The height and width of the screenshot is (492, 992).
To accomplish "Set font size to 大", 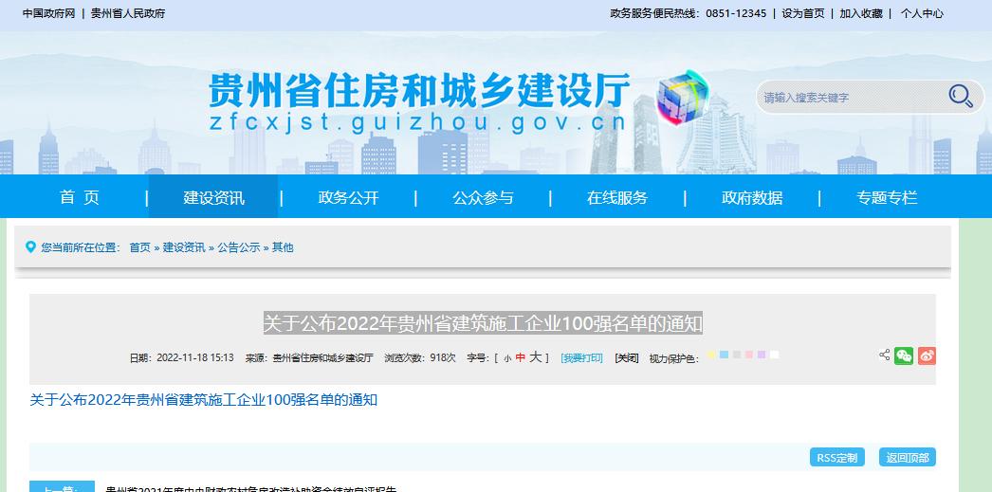I will point(536,356).
